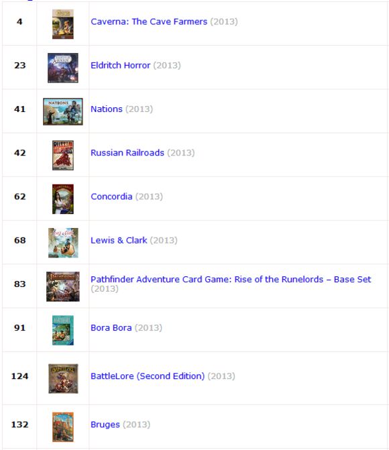
Task: Open the Concordia game link
Action: [x=111, y=196]
